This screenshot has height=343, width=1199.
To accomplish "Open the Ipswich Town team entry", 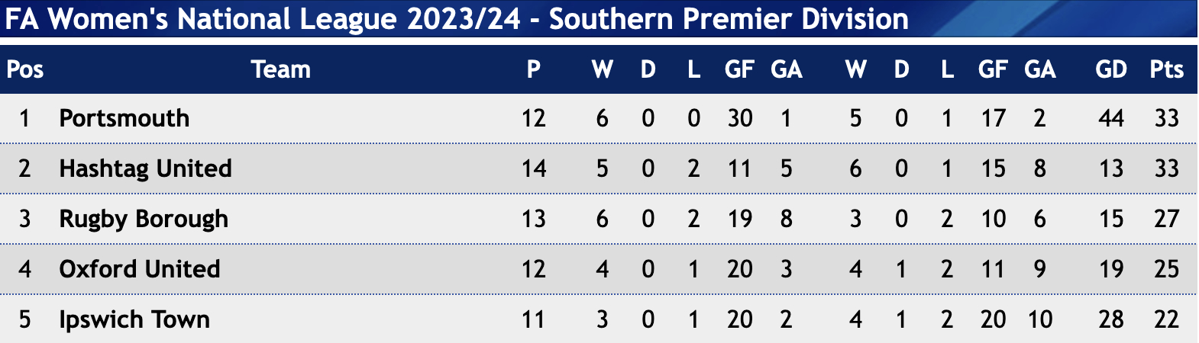I will coord(134,319).
